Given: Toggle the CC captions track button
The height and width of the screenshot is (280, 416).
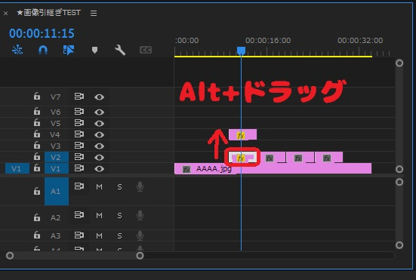Looking at the screenshot, I should click(146, 50).
